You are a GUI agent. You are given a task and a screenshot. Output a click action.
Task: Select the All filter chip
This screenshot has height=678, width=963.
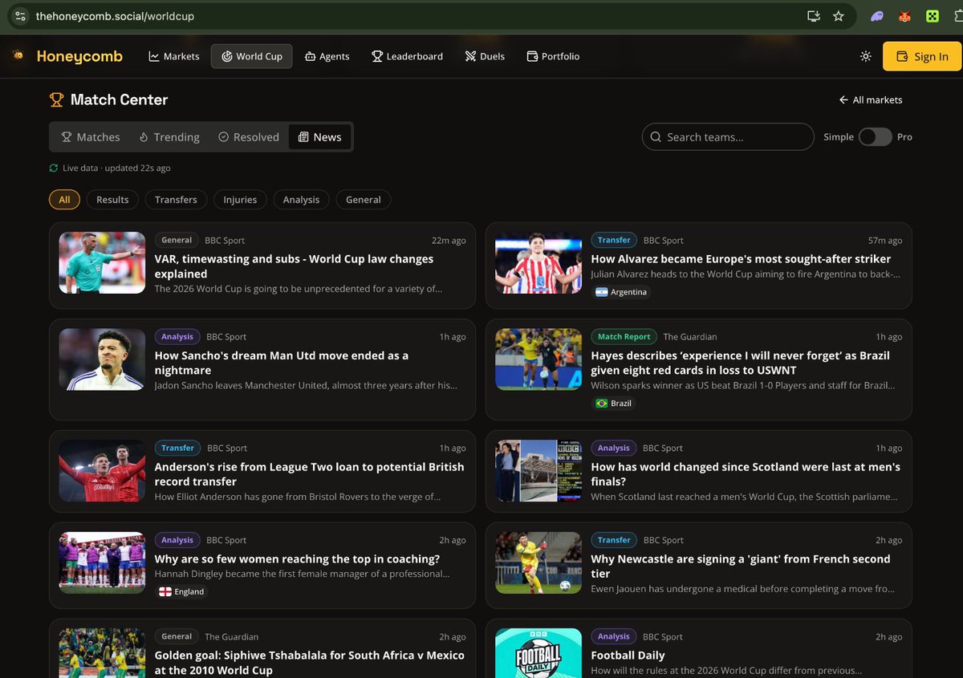pos(64,200)
